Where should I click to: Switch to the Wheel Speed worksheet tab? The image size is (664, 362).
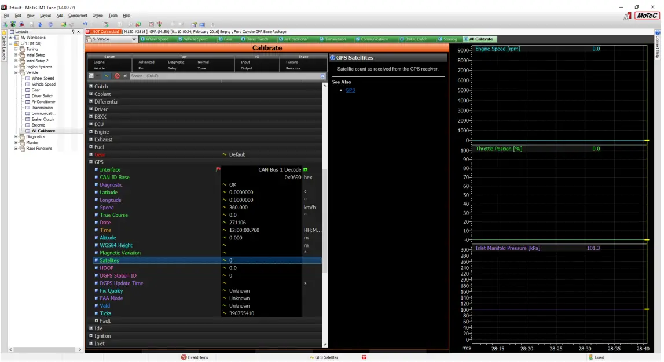[x=156, y=39]
